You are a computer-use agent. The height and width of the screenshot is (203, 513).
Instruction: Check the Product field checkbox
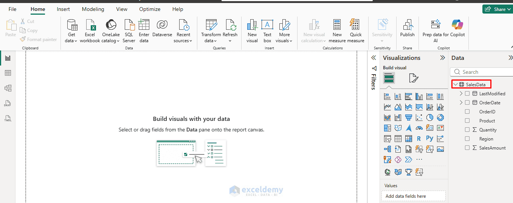click(x=467, y=121)
